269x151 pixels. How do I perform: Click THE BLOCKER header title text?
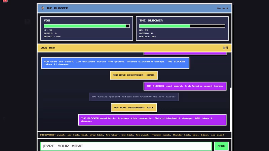click(x=57, y=8)
